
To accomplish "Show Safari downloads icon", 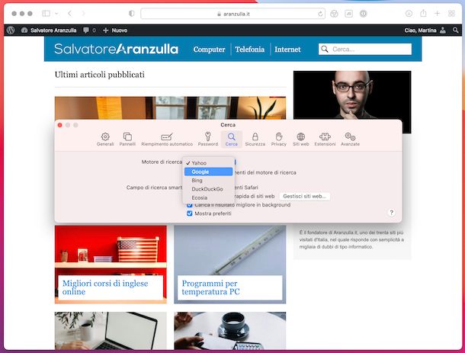I will pos(409,14).
